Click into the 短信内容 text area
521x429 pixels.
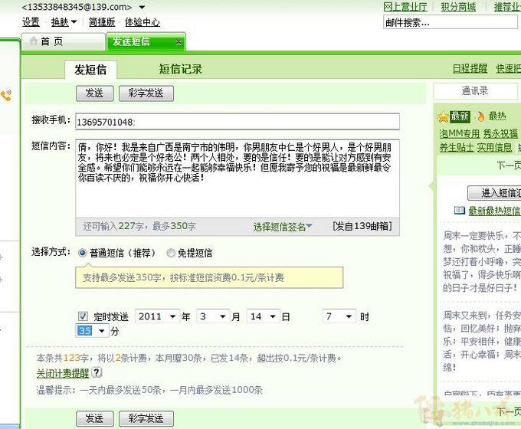tap(238, 178)
